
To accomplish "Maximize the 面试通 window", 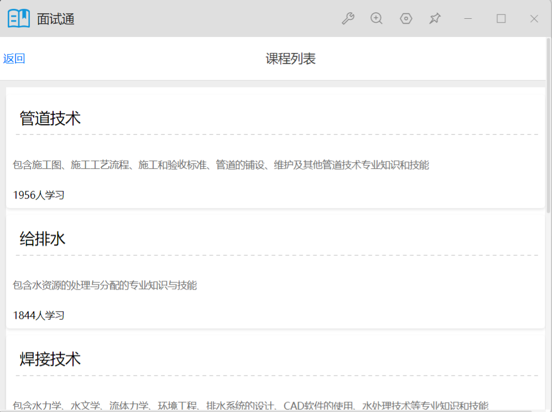I will (501, 18).
